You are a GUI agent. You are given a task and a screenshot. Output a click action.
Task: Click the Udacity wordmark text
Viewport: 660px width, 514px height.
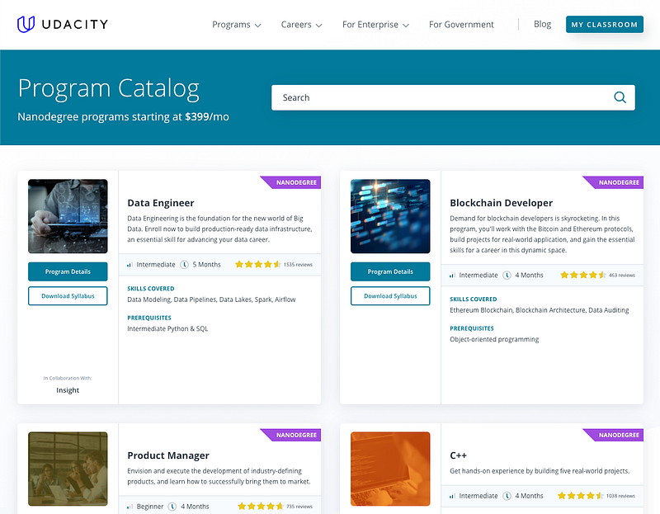(75, 24)
